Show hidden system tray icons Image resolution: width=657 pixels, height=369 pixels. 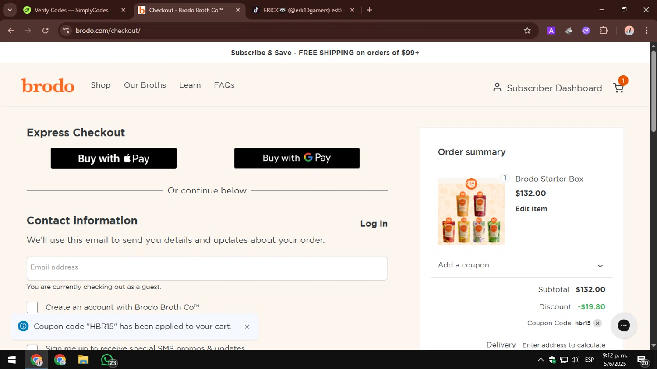(x=540, y=360)
